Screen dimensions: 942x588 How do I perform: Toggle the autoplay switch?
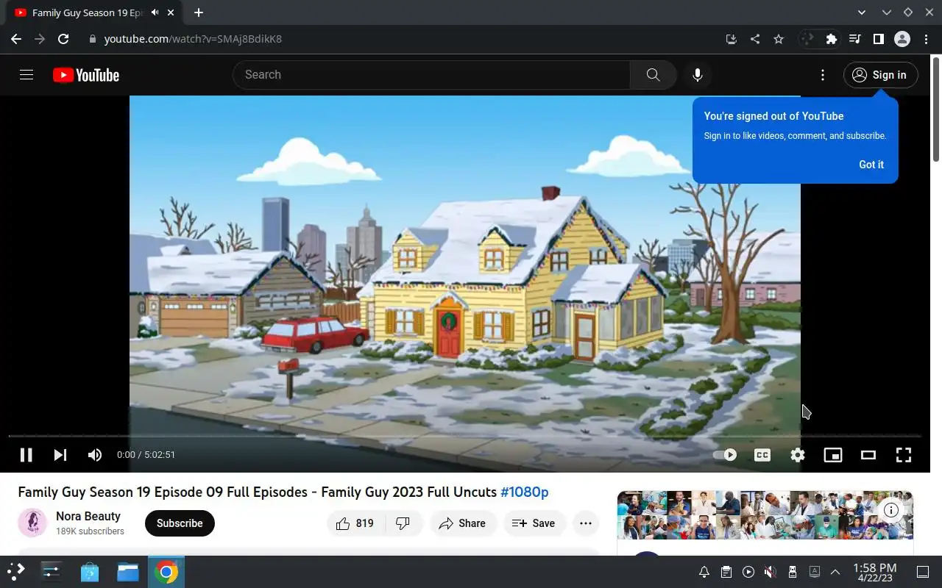[x=726, y=455]
